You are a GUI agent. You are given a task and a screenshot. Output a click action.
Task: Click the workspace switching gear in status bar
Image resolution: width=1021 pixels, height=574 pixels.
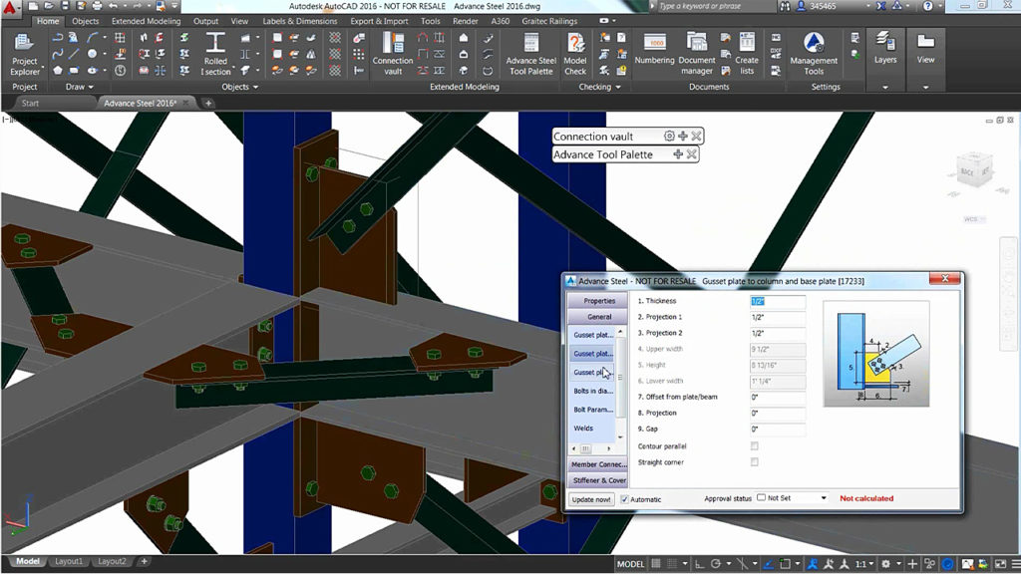[x=885, y=564]
